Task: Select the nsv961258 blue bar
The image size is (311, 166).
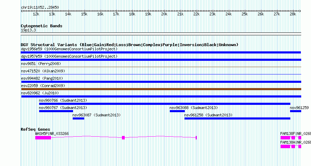Action: [x=237, y=118]
